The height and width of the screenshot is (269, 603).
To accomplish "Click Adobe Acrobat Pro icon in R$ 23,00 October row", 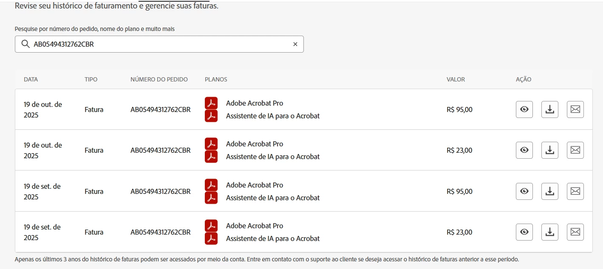I will 211,144.
